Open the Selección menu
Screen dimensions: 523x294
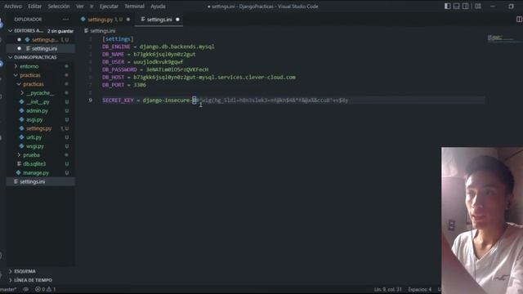(x=59, y=7)
